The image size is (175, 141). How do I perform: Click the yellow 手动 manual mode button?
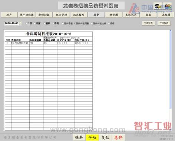[x=92, y=137]
